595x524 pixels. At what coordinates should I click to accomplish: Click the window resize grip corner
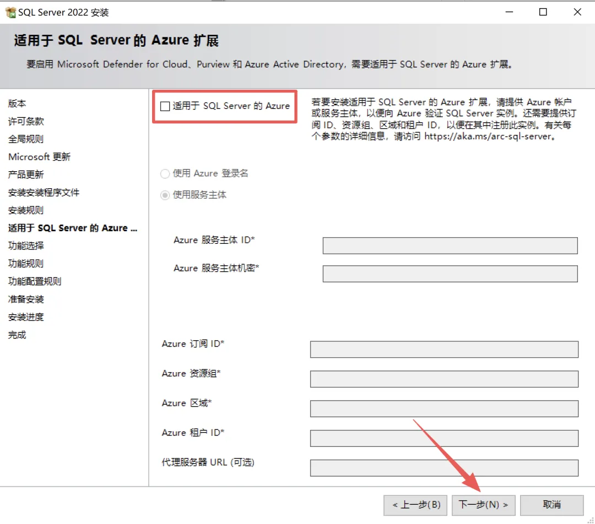click(591, 520)
